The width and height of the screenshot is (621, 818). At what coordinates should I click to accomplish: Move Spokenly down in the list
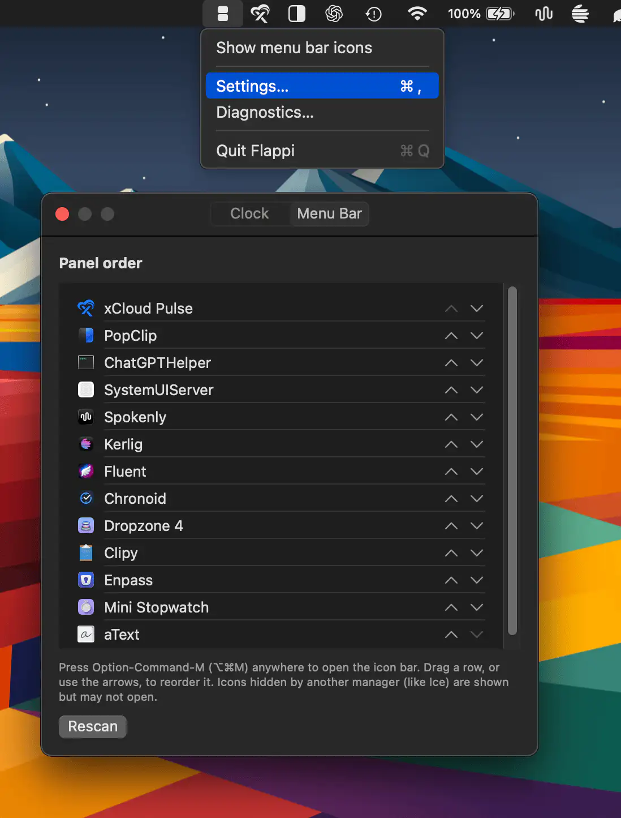coord(477,417)
